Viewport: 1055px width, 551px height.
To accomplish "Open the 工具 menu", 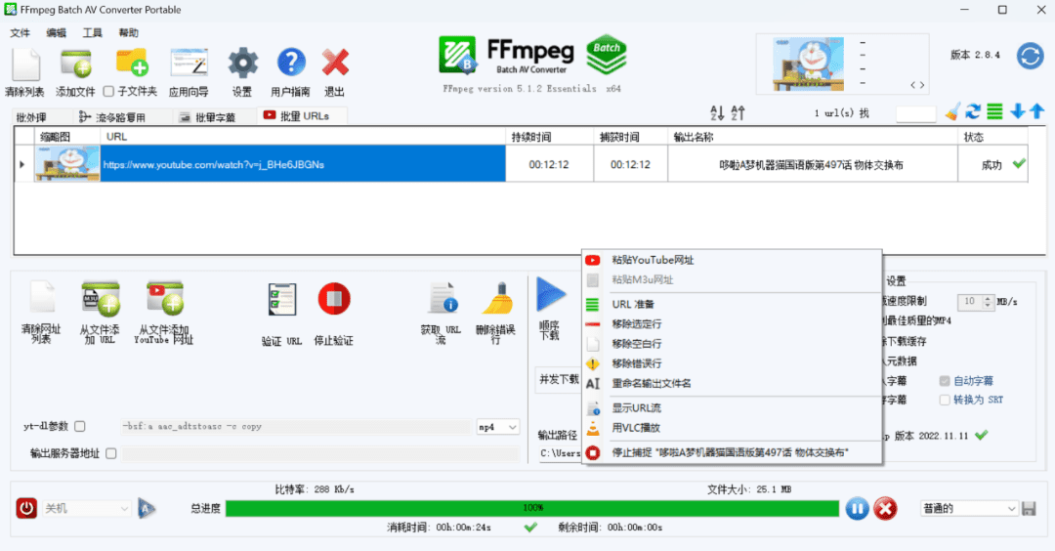I will [x=92, y=32].
